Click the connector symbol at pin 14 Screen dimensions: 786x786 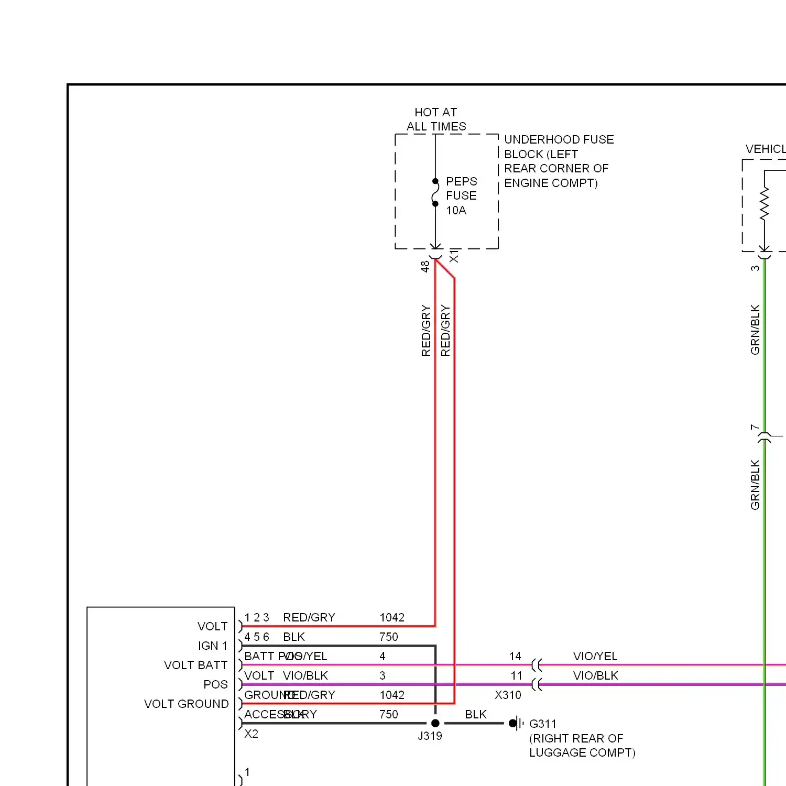[537, 665]
